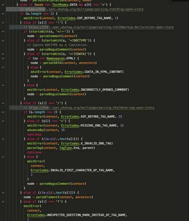Click the MISSING_END_TAG_NAME error code
189x221 pixels.
(x=99, y=125)
